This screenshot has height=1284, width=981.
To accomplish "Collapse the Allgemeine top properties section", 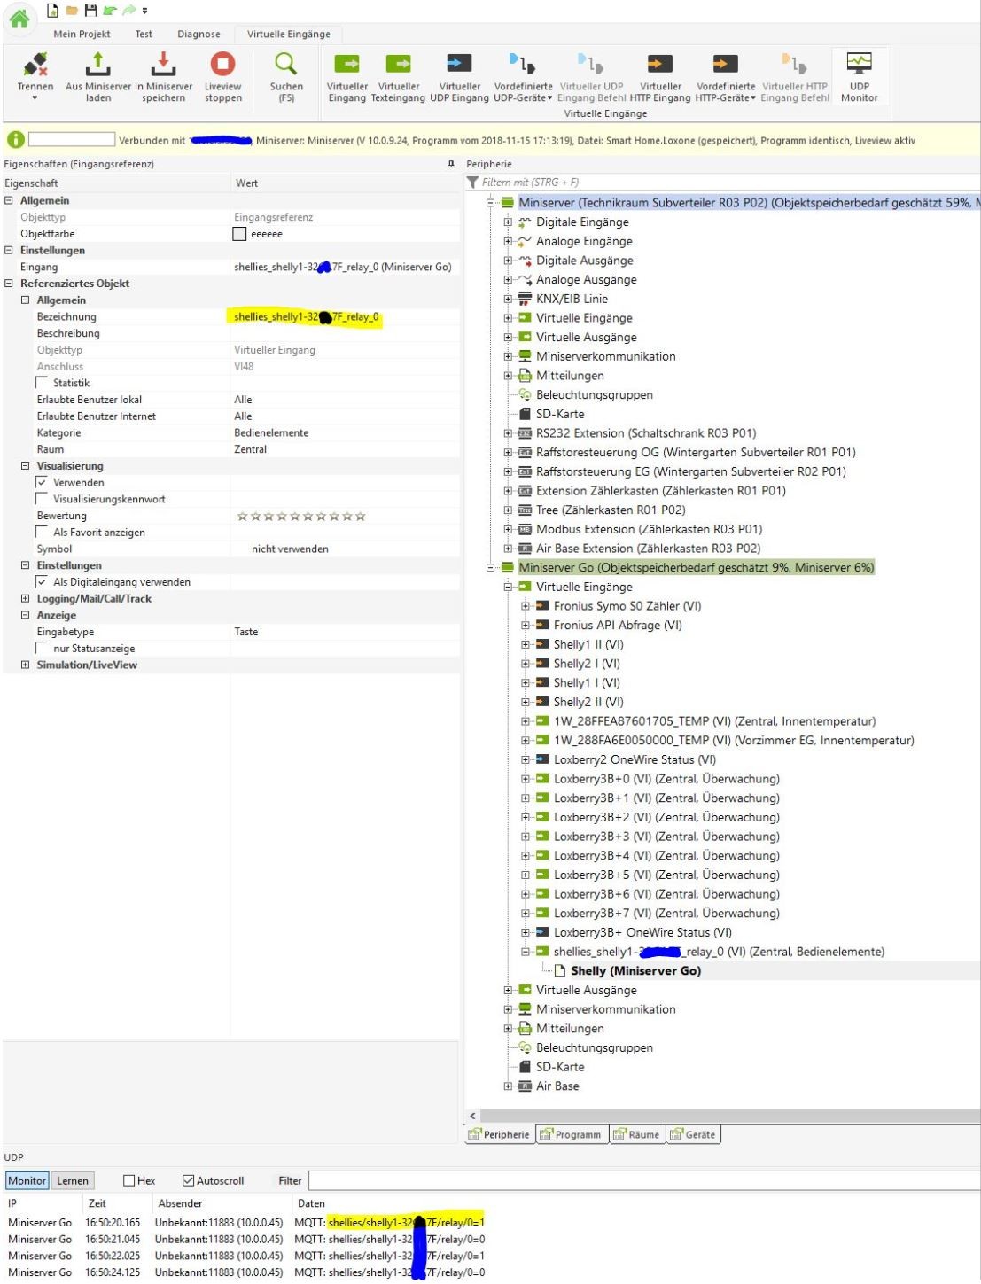I will 9,200.
